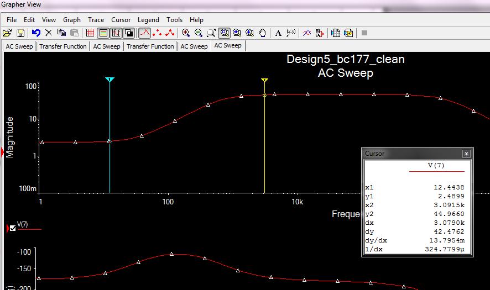Click the blue Undo arrow icon
The width and height of the screenshot is (490, 290).
tap(36, 33)
